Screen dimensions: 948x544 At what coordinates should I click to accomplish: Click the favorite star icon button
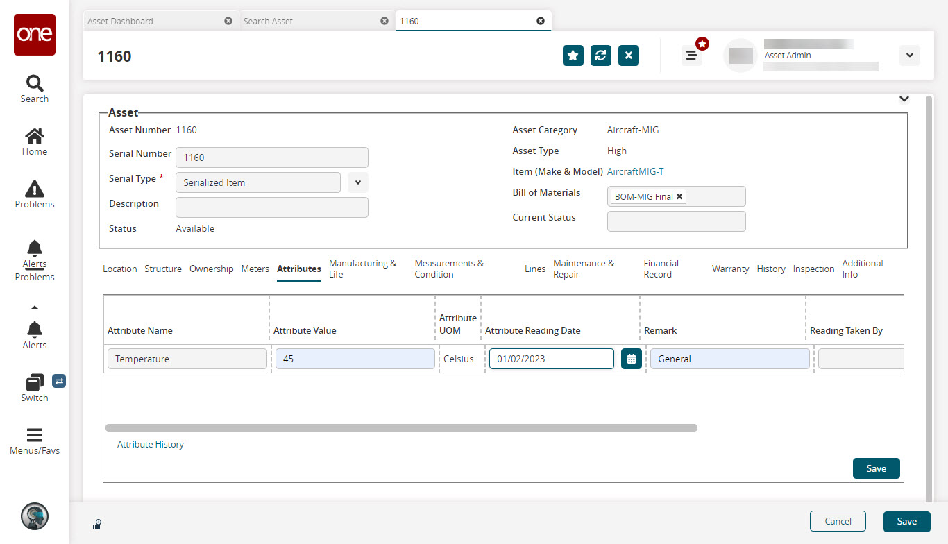573,56
